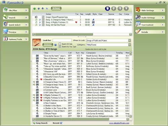
Task: Click the File/Plan panel icon
Action: [5, 9]
